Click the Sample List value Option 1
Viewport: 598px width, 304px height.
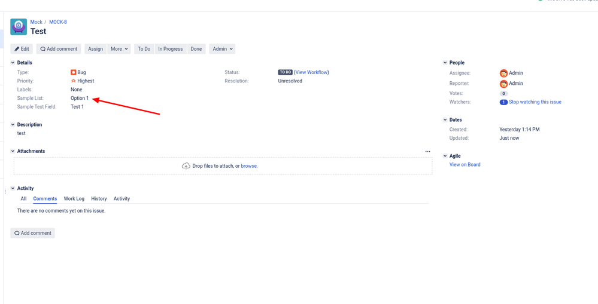point(80,98)
